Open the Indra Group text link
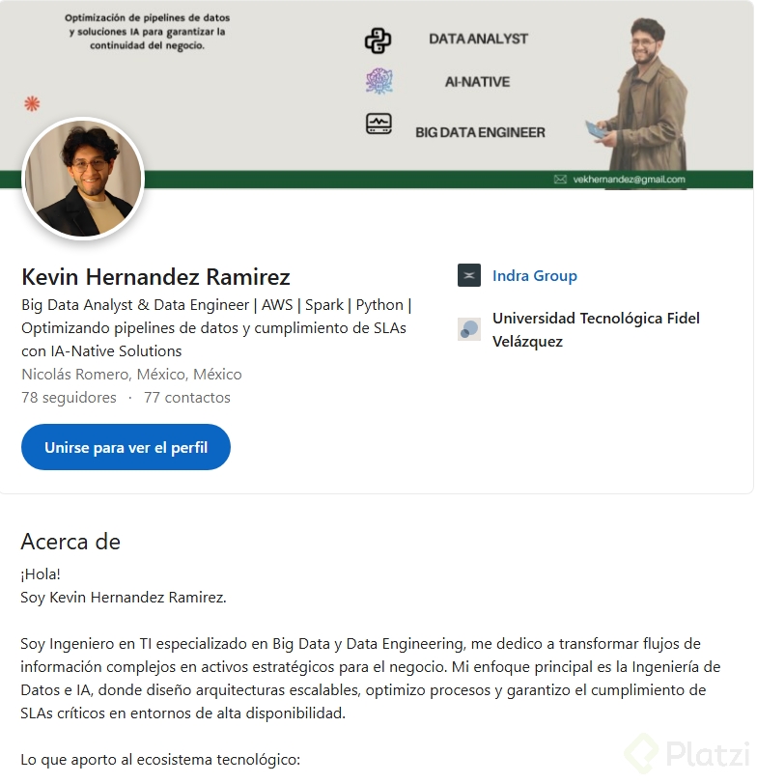This screenshot has height=783, width=757. tap(534, 276)
